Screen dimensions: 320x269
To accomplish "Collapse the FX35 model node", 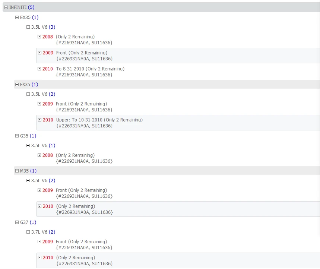I will click(x=17, y=85).
